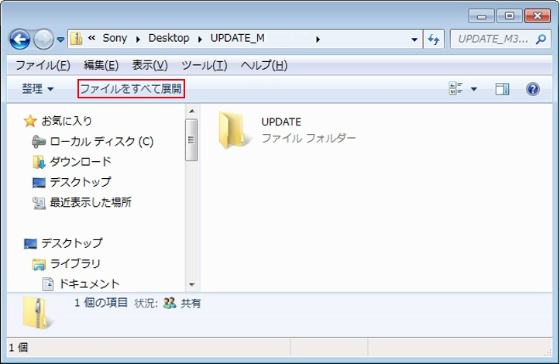Toggle the preview pane button
Image resolution: width=560 pixels, height=364 pixels.
[x=502, y=89]
